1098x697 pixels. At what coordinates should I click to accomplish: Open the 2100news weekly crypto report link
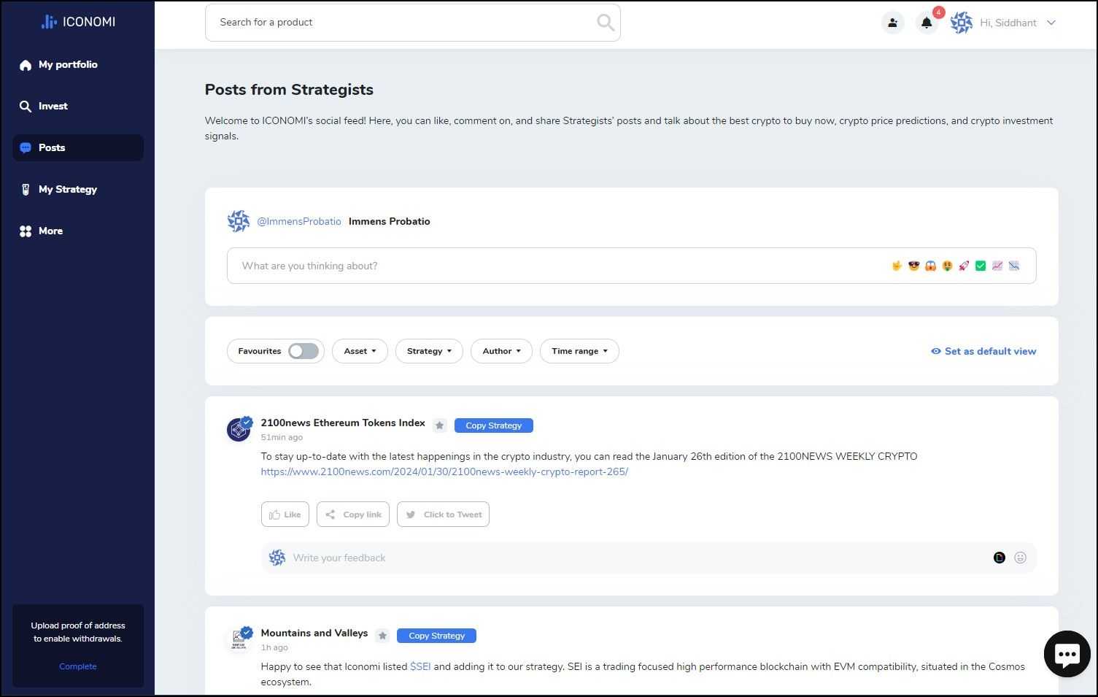444,471
